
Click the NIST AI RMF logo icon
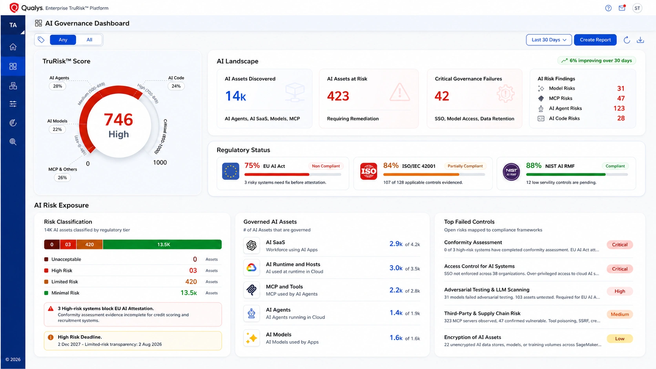(x=511, y=172)
